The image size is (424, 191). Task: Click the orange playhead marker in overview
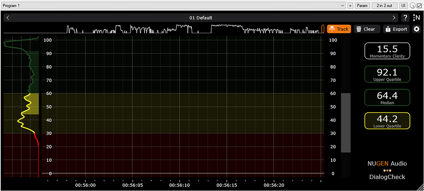[323, 29]
